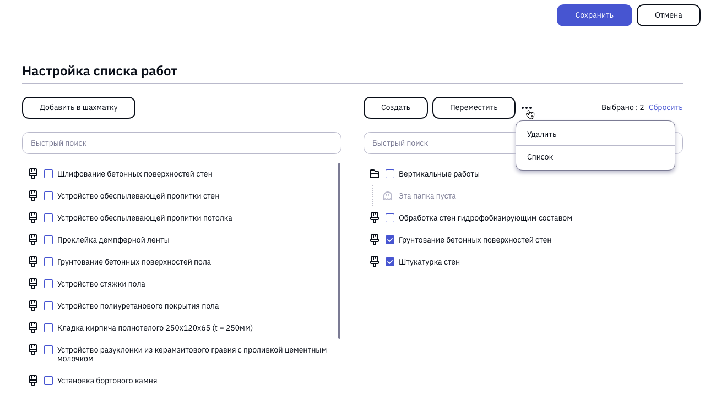Viewport: 705px width, 396px height.
Task: Click the Добавить в шахматку button
Action: [79, 108]
